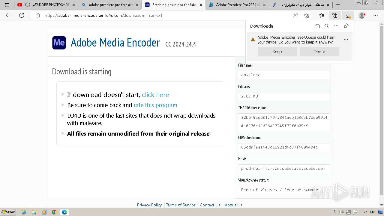
Task: Refresh the current page
Action: (x=22, y=15)
